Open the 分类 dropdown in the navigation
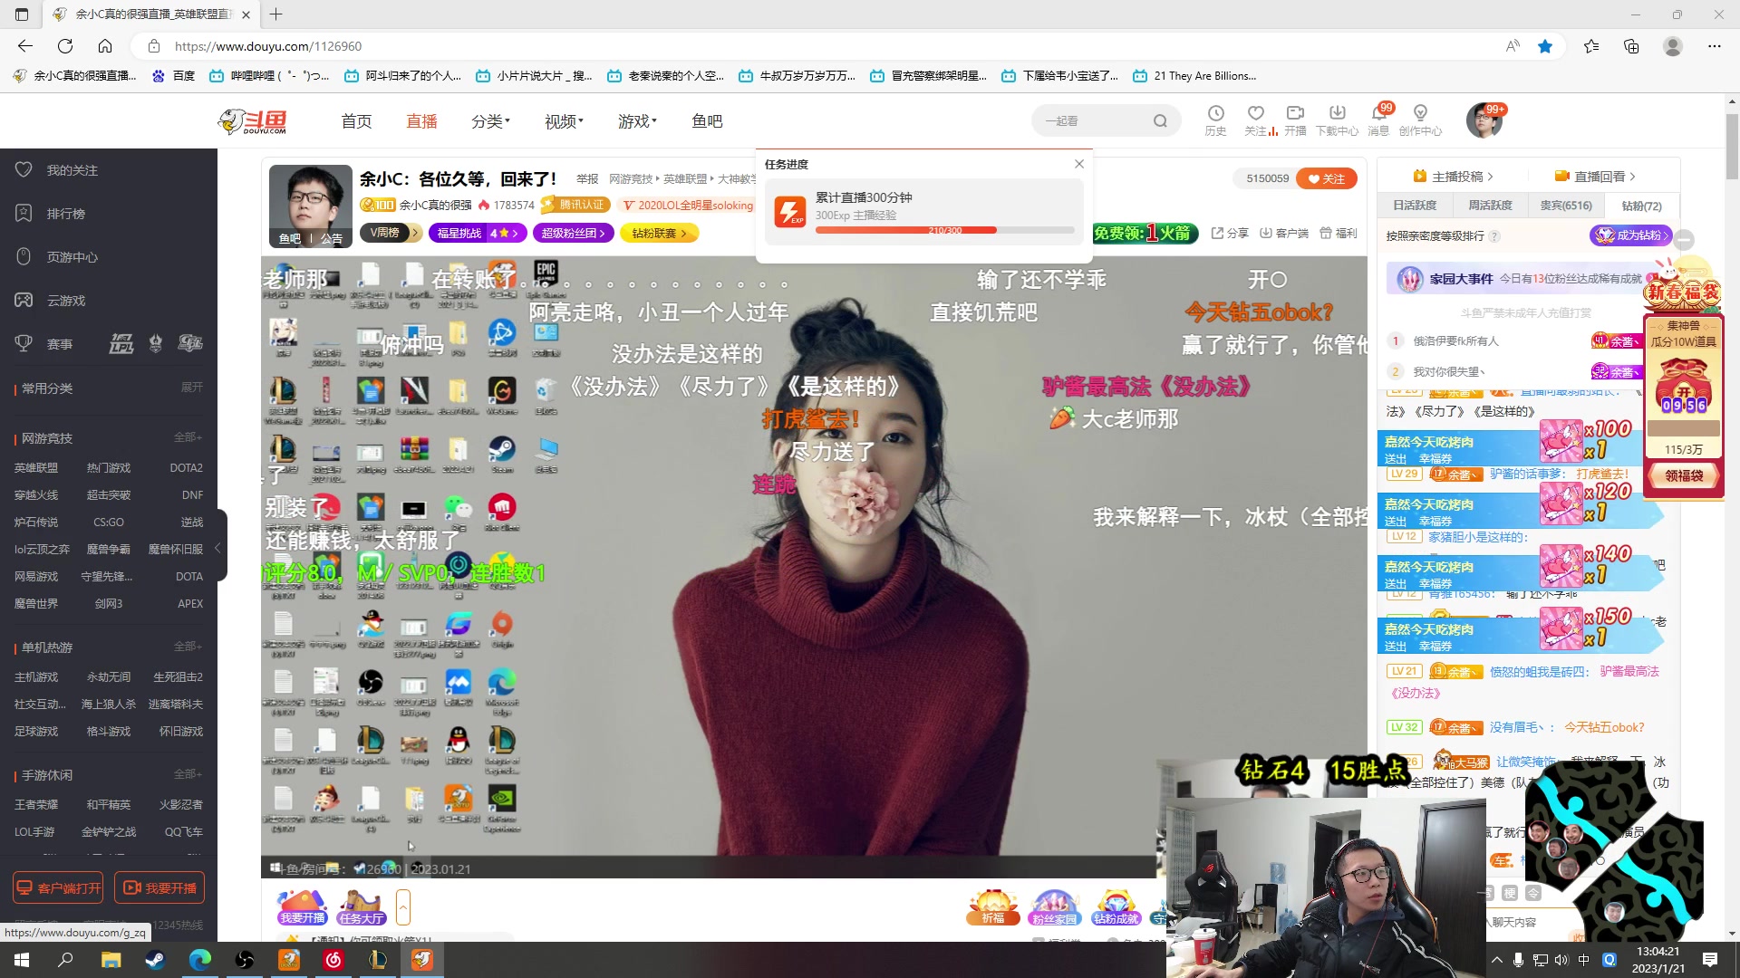 tap(488, 120)
